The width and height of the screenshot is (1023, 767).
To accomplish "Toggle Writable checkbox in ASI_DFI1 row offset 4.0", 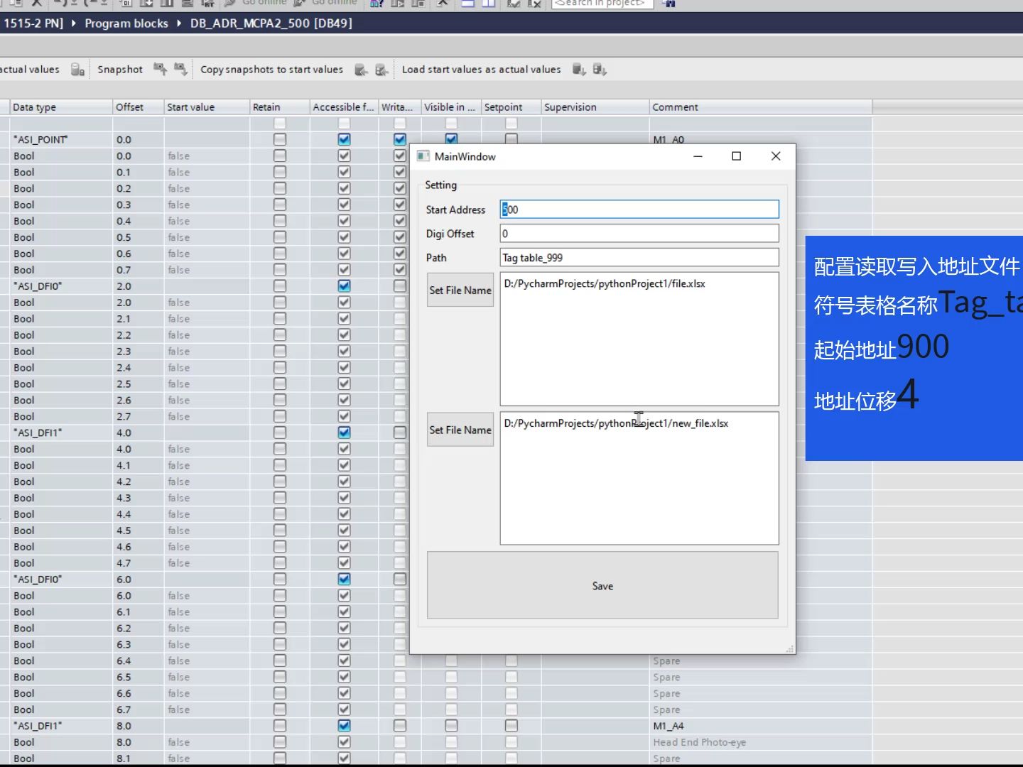I will 400,432.
